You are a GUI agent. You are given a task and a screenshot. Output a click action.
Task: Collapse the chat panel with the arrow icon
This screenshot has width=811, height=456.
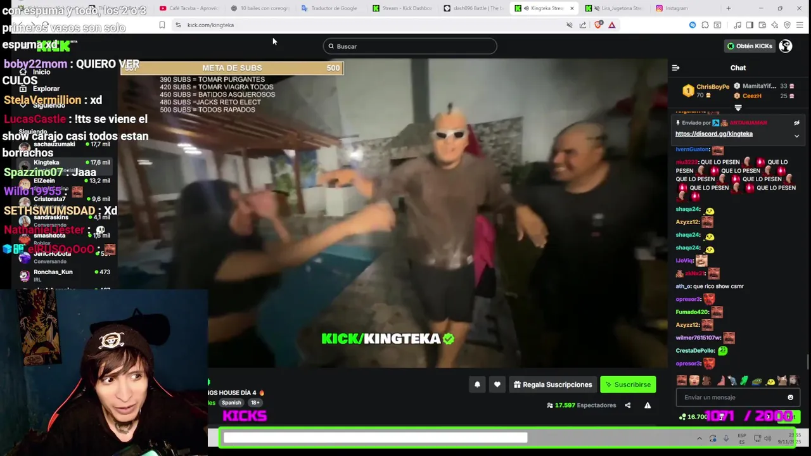coord(675,68)
